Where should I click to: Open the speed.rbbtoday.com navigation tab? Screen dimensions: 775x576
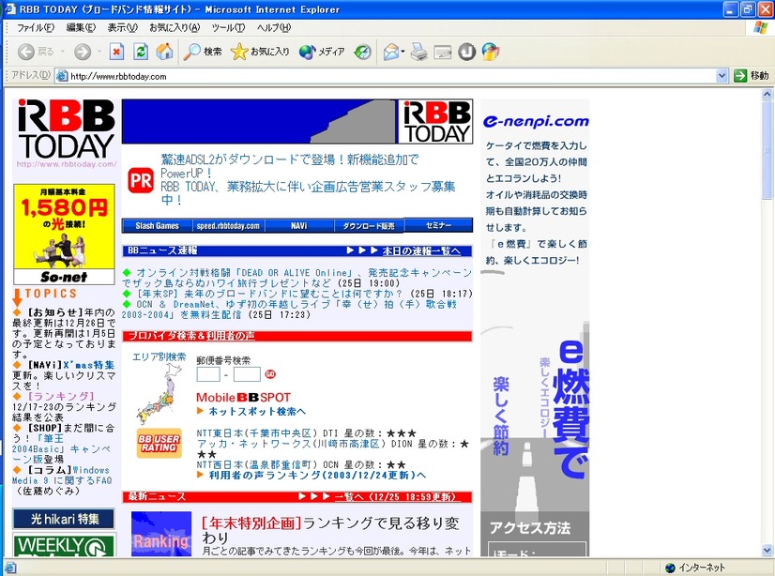tap(228, 226)
